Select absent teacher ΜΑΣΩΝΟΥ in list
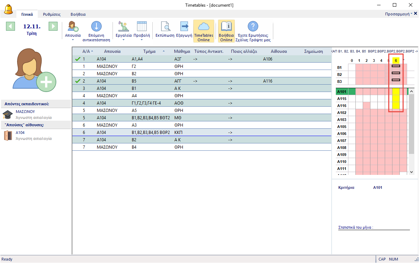This screenshot has height=263, width=419. 25,112
